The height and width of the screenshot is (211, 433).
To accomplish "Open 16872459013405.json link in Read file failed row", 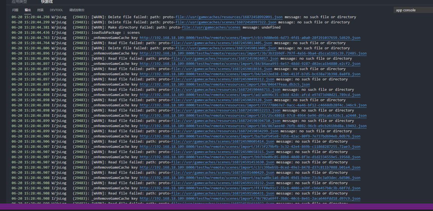I will tap(222, 43).
